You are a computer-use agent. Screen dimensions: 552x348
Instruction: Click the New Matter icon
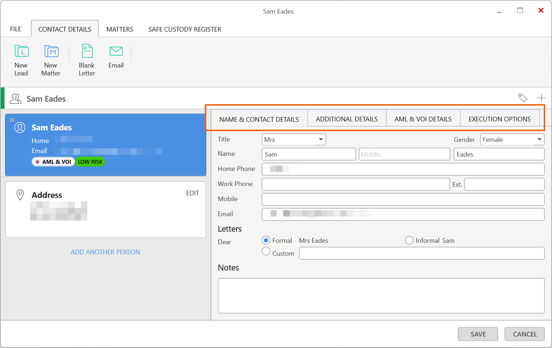click(x=51, y=51)
